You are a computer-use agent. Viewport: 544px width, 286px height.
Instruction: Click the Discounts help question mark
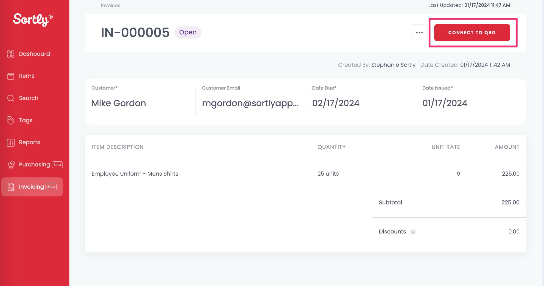[x=413, y=232]
